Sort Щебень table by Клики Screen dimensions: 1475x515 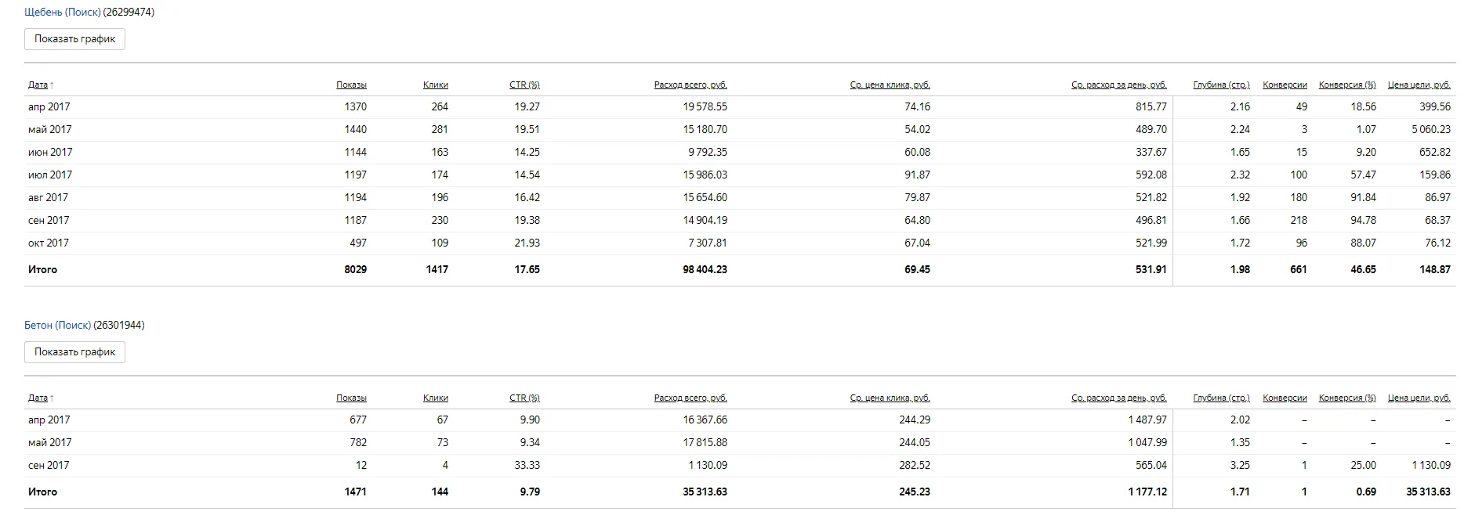435,85
